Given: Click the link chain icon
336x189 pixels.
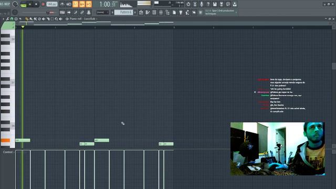Looking at the screenshot, I should [82, 13].
